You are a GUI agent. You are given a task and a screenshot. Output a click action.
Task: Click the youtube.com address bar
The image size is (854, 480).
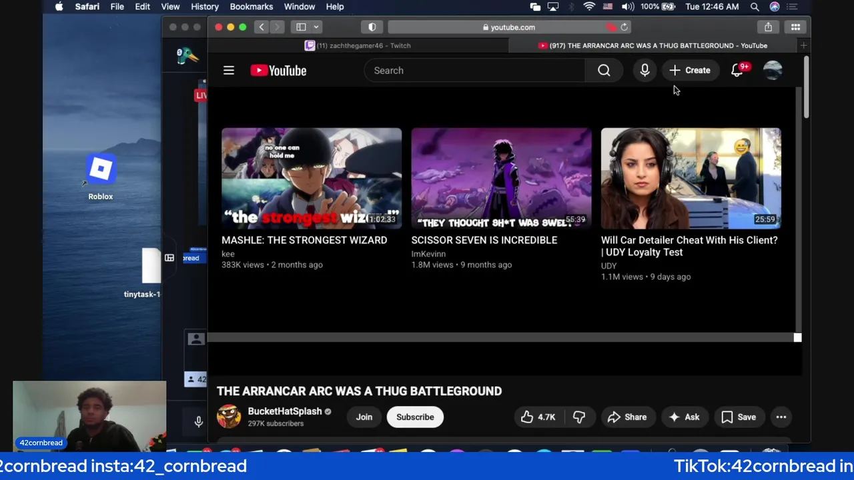pos(508,27)
